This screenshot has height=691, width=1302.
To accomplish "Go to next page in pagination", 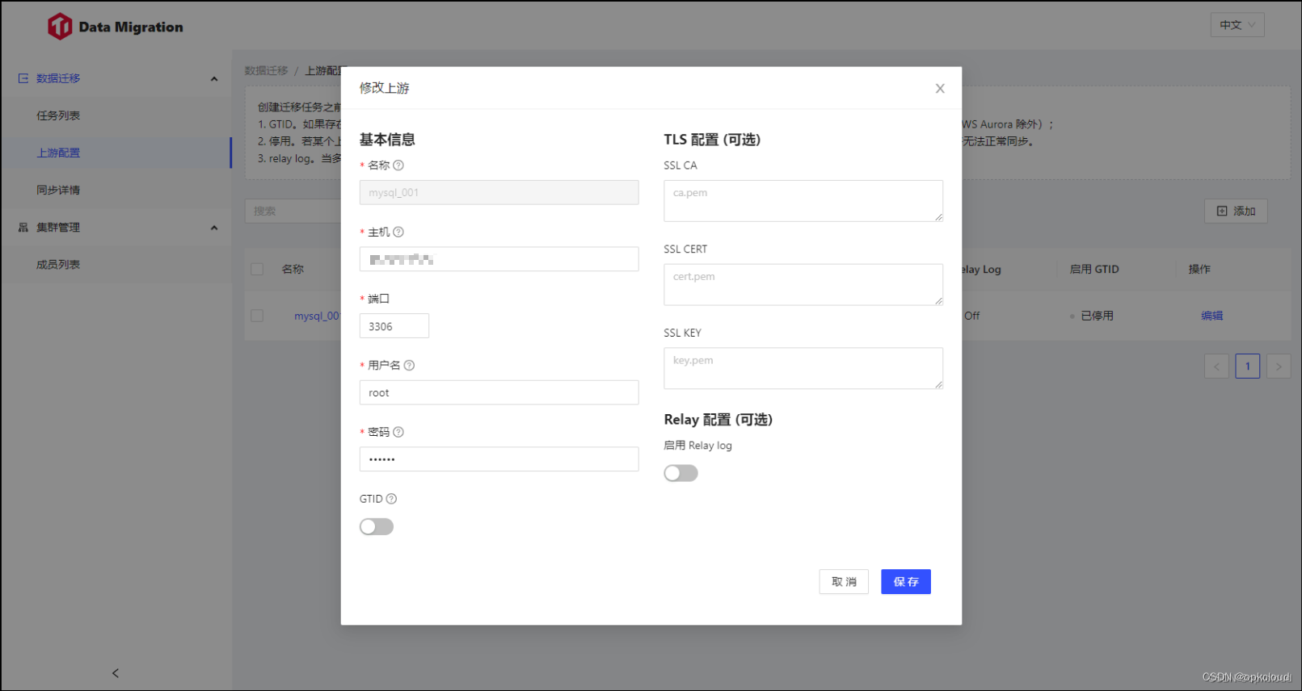I will (1279, 366).
